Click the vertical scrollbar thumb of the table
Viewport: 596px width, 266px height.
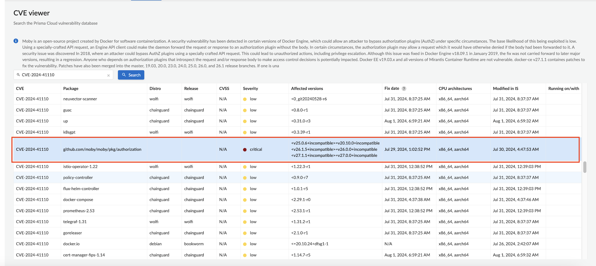[585, 167]
